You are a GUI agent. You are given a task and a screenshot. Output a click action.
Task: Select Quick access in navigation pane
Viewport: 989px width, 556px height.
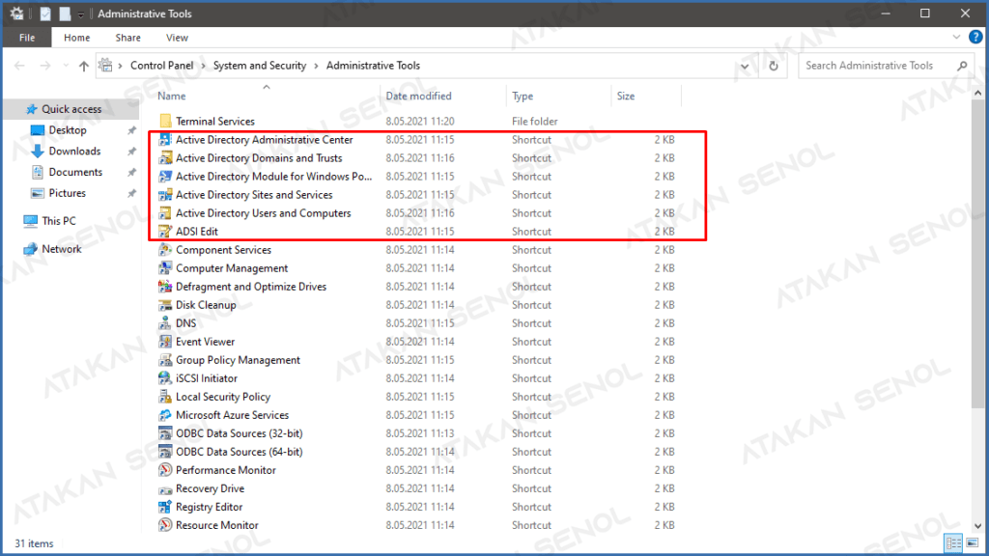pyautogui.click(x=71, y=109)
